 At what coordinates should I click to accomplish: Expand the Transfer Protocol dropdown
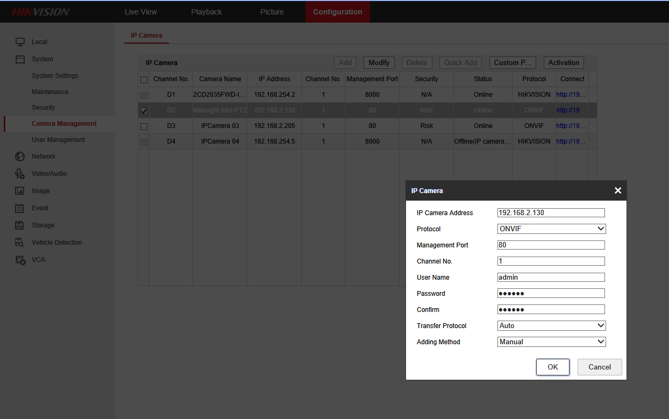pos(551,326)
